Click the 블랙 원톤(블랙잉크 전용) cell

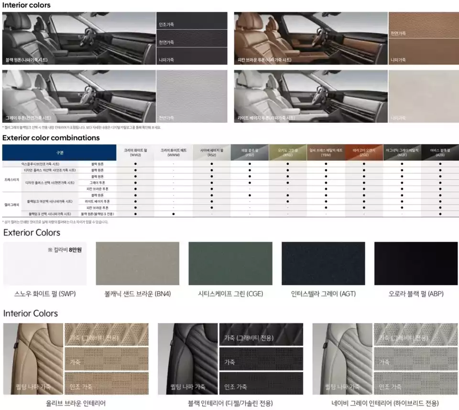point(98,214)
